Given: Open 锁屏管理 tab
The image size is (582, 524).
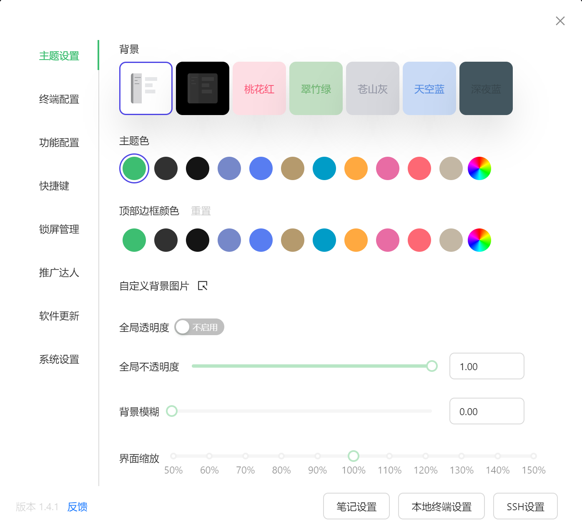Looking at the screenshot, I should [x=59, y=229].
